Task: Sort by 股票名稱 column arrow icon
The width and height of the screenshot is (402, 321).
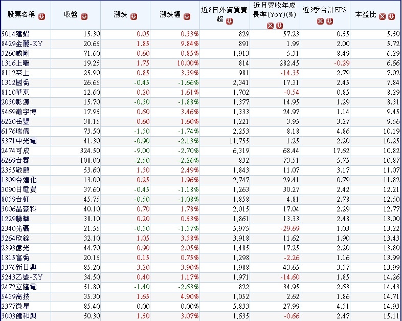Action: (41, 17)
